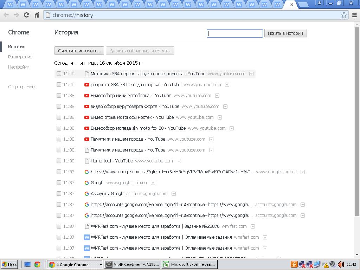This screenshot has width=360, height=270.
Task: Open О программе in the sidebar
Action: (21, 87)
